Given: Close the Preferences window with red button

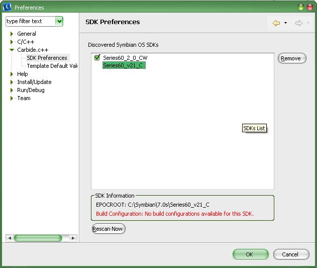Looking at the screenshot, I should (x=310, y=7).
